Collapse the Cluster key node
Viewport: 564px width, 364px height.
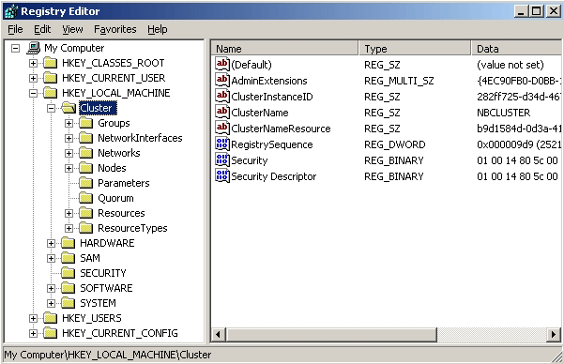[x=51, y=108]
